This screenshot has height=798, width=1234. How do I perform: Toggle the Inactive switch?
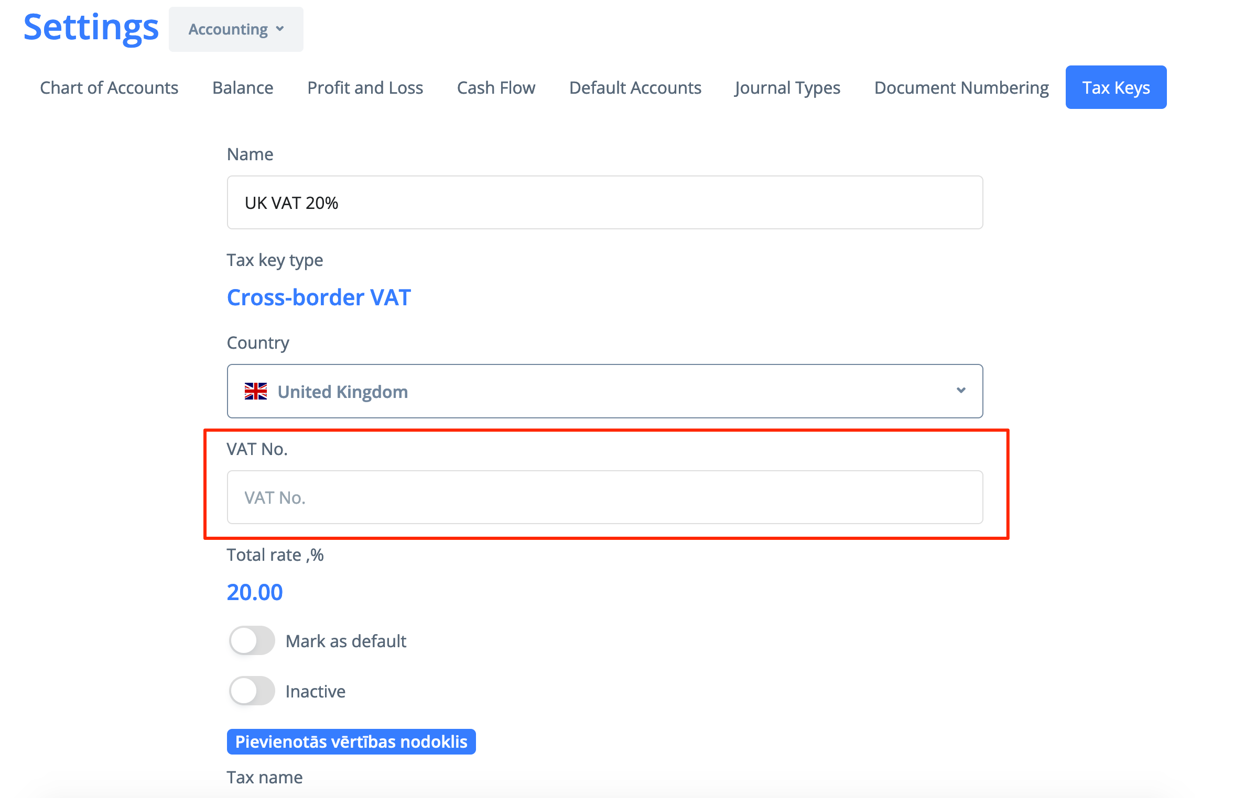pos(252,691)
